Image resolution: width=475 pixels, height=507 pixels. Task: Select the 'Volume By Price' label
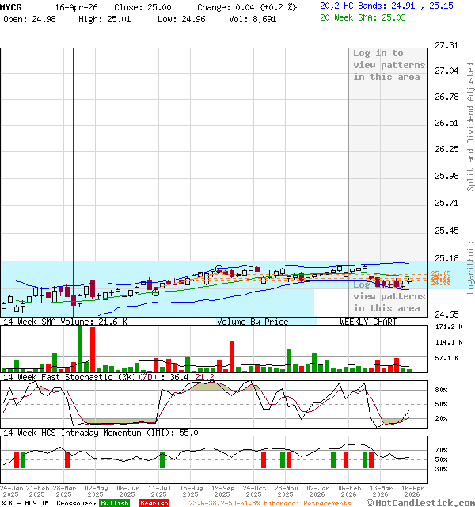pos(253,322)
